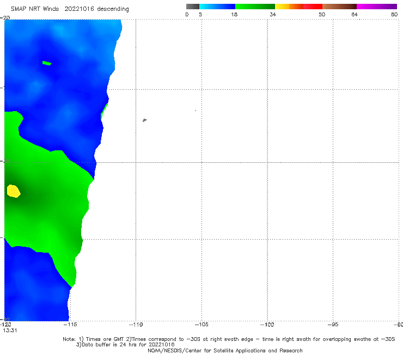
Task: Click the date '20221016' in the title
Action: [x=79, y=9]
